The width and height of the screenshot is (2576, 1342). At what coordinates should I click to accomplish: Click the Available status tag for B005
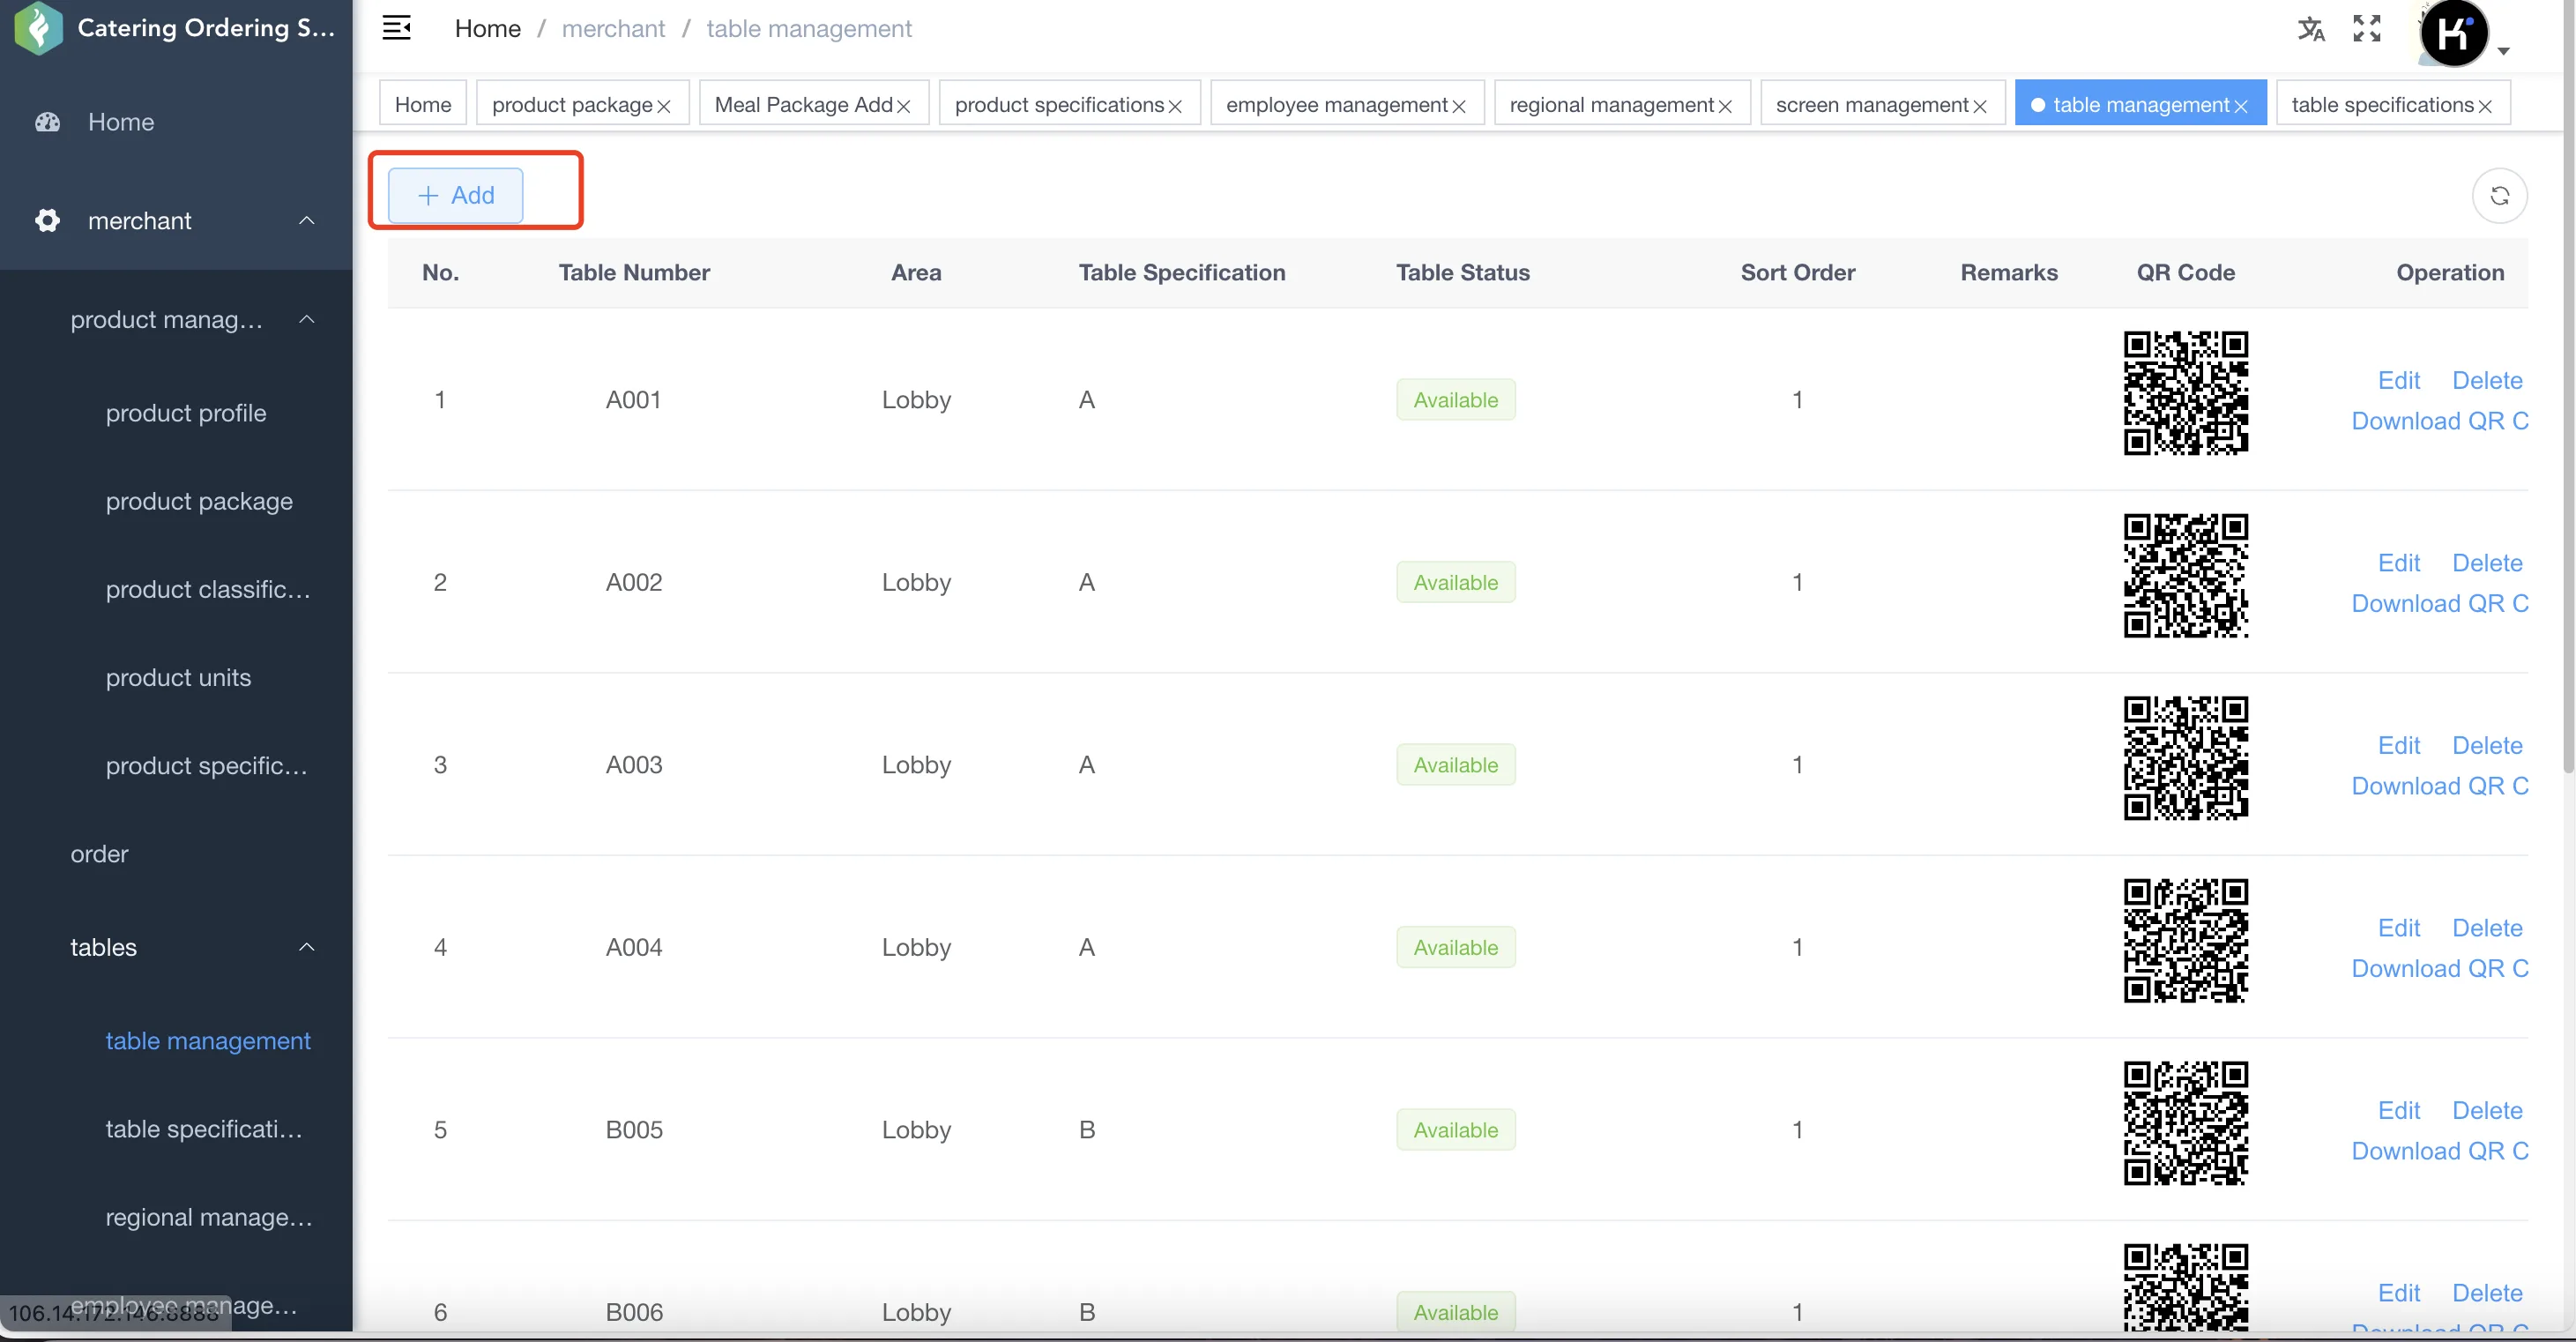(x=1455, y=1130)
